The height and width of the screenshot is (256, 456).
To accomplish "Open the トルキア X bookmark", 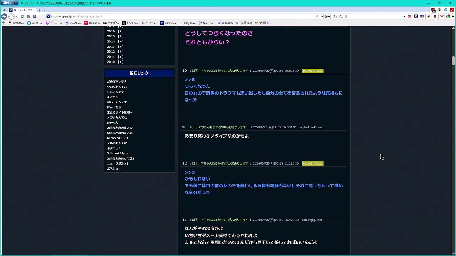I will [130, 23].
